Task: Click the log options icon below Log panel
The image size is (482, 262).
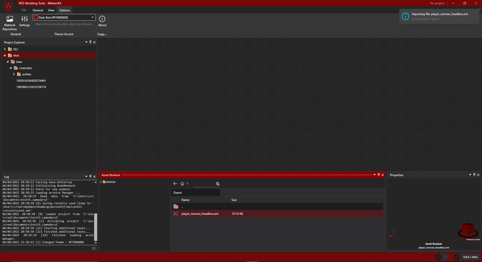Action: tap(94, 248)
